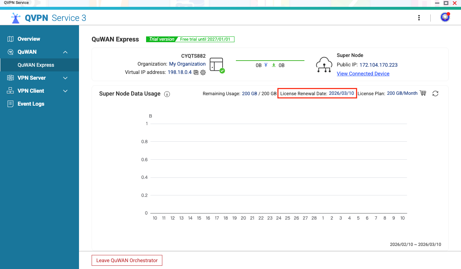Expand the VPN Server section
Screen dimensions: 461x269
(65, 78)
